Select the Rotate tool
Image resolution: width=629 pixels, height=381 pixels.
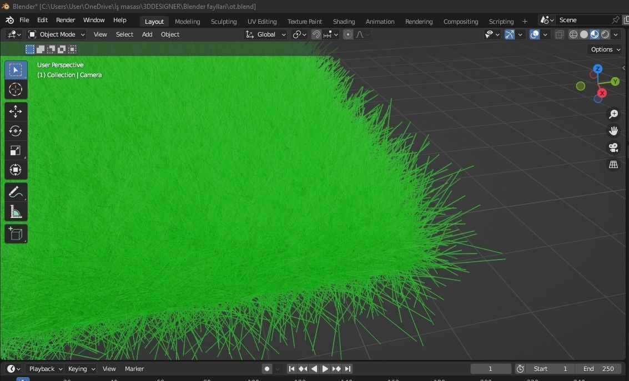16,131
